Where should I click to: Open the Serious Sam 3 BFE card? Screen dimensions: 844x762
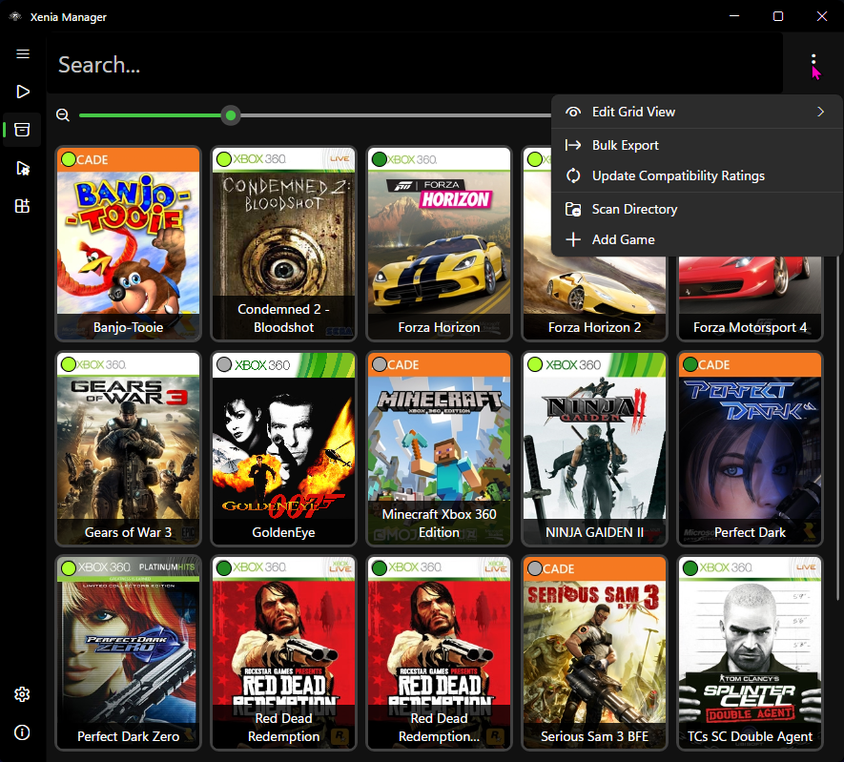[594, 652]
